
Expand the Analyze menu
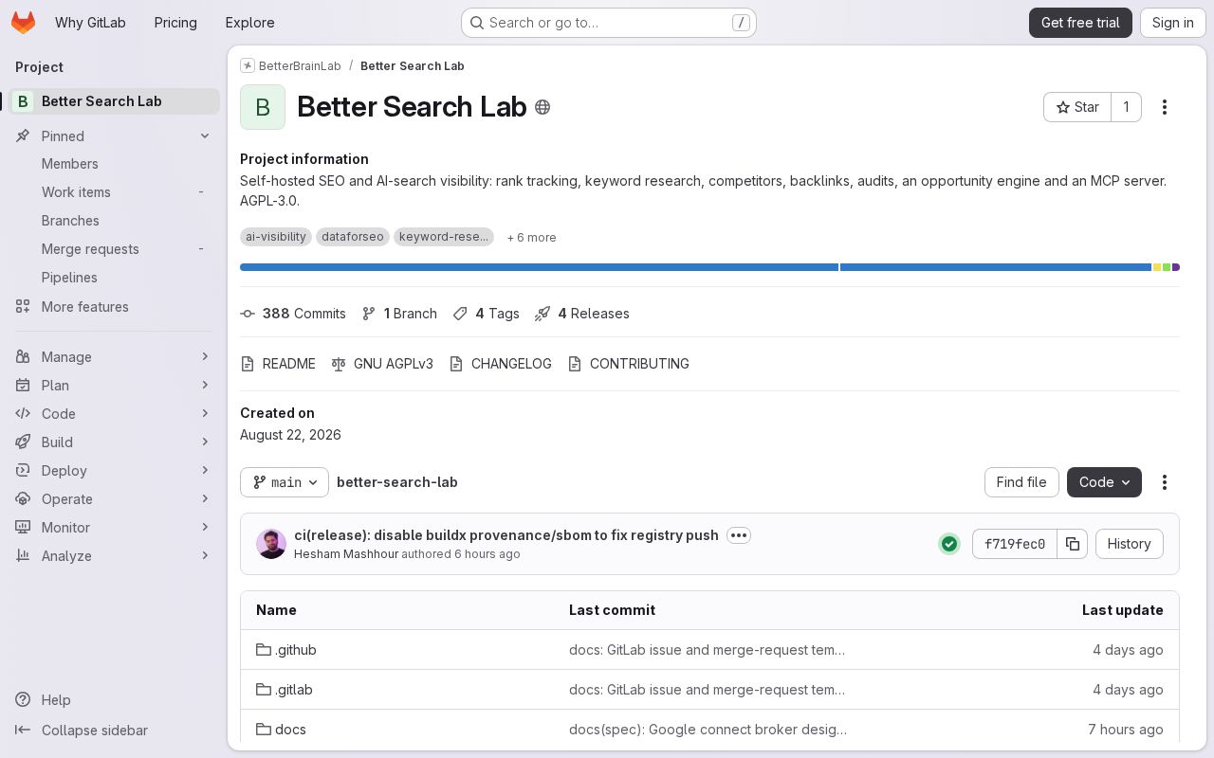(x=114, y=556)
